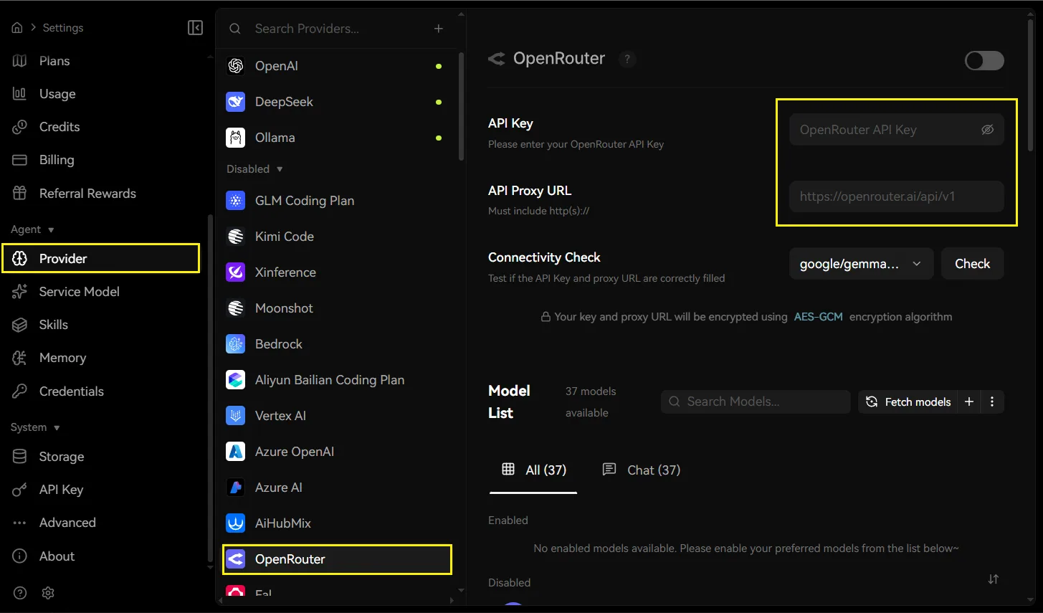Switch to the All (37) tab
This screenshot has height=613, width=1043.
tap(533, 470)
